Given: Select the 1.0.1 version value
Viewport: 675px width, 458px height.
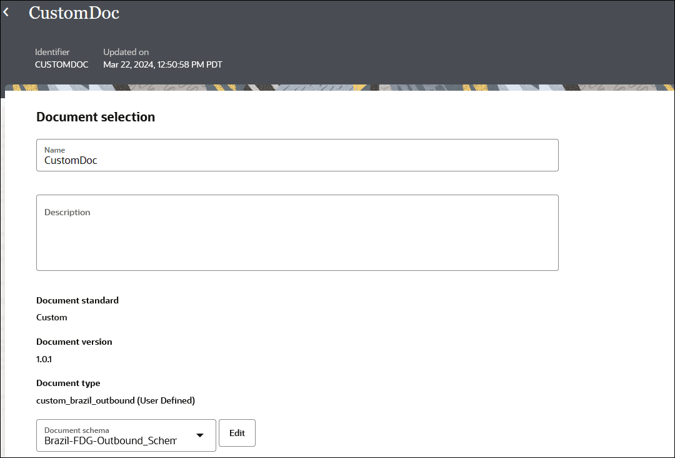Looking at the screenshot, I should (43, 359).
